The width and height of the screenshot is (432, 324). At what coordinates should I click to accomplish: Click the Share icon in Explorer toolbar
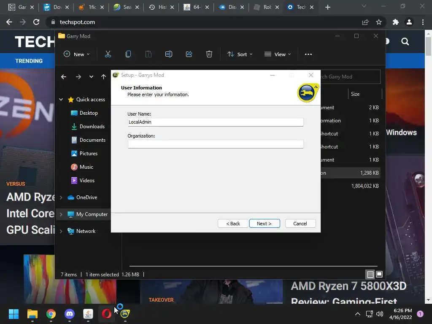pos(189,54)
